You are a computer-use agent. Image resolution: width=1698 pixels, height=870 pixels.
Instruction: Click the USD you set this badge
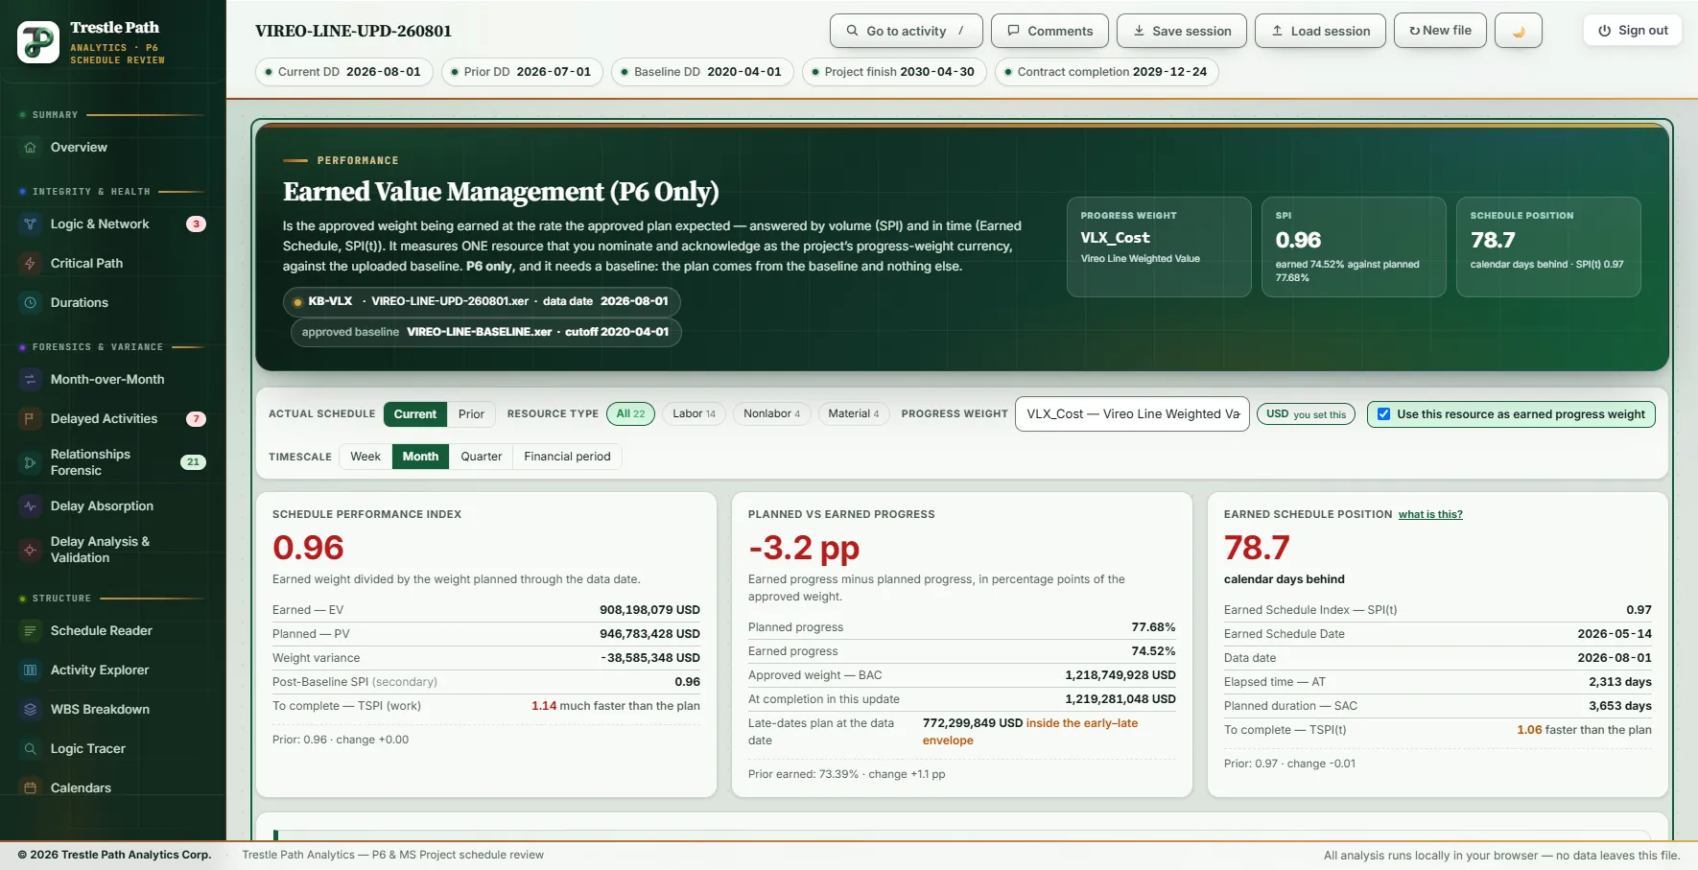(x=1306, y=414)
